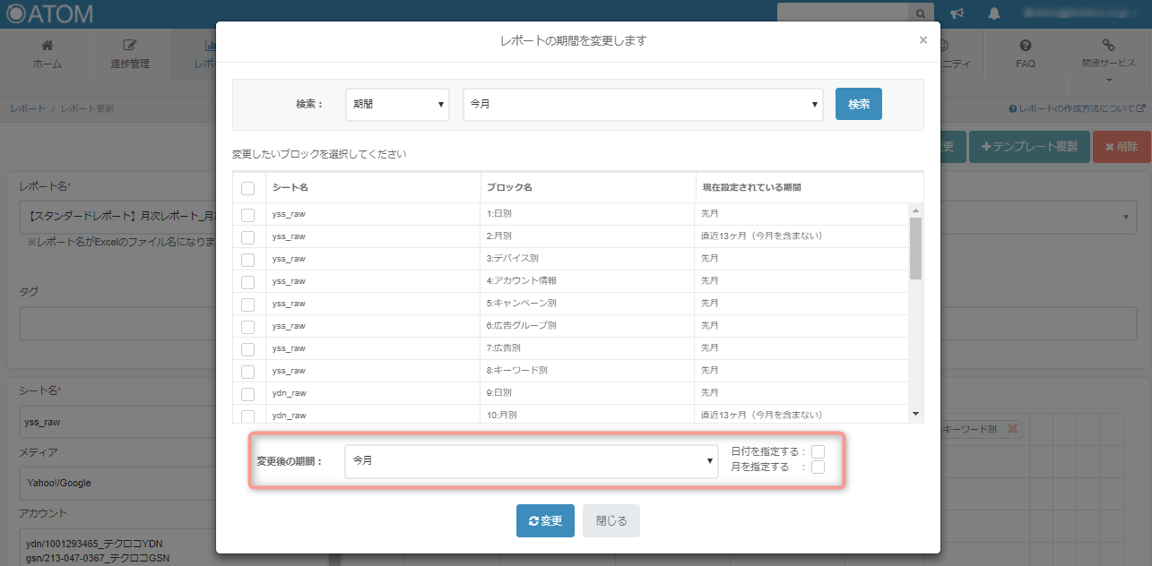Image resolution: width=1152 pixels, height=566 pixels.
Task: Open the 変更後の期間 dropdown
Action: click(532, 460)
